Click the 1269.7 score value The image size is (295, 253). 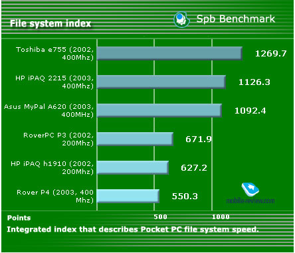271,54
